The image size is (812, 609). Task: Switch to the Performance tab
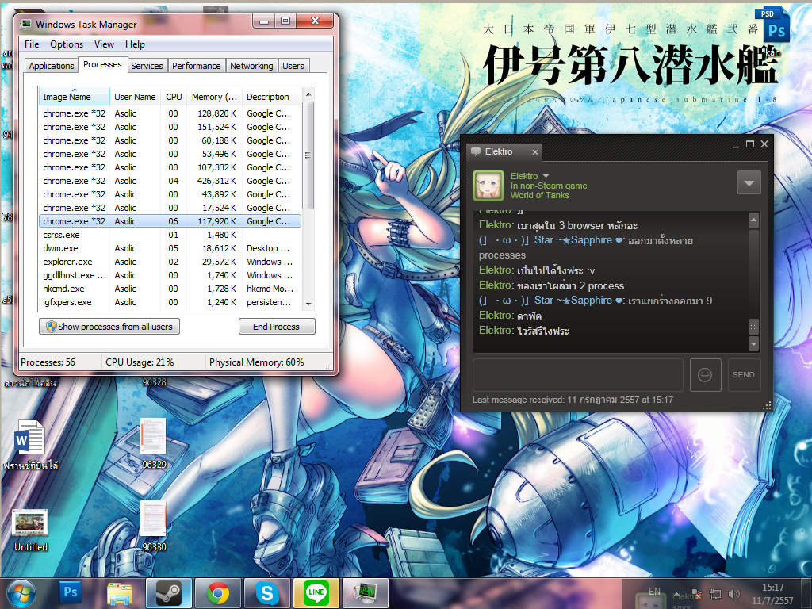(x=197, y=66)
